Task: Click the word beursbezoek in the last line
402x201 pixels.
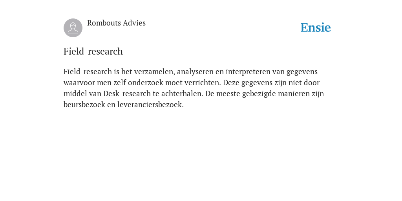Action: click(84, 104)
